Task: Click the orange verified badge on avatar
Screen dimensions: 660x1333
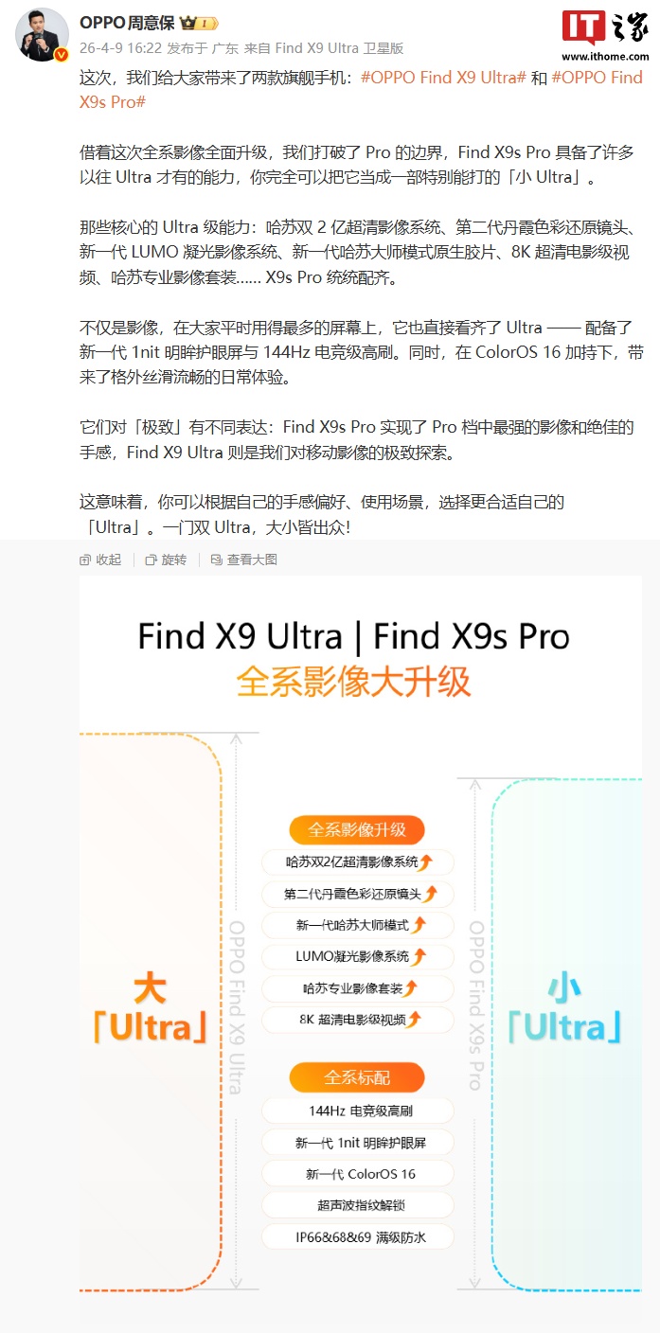Action: (62, 56)
